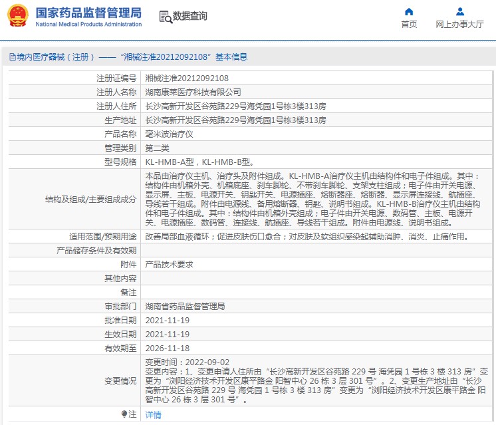Click the 注册人住所 row label
Viewport: 496px width, 425px height.
coord(116,106)
